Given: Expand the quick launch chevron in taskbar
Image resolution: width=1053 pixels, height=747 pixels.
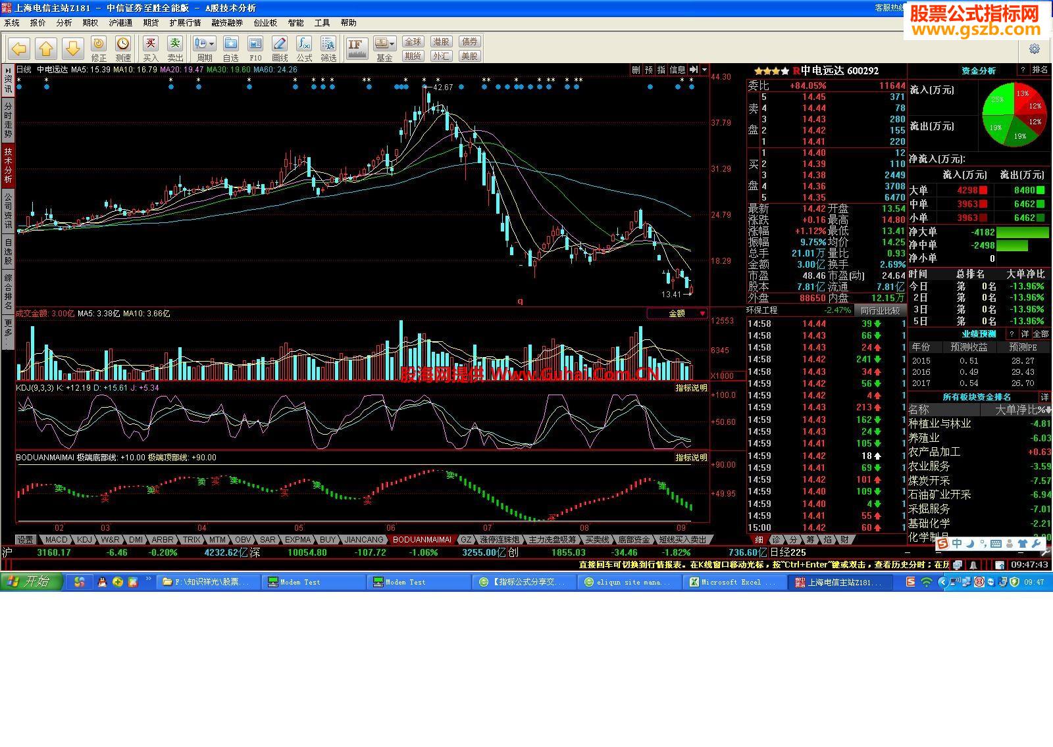Looking at the screenshot, I should 148,579.
